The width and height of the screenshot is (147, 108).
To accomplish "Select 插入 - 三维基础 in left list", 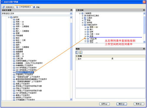I will click(22, 31).
